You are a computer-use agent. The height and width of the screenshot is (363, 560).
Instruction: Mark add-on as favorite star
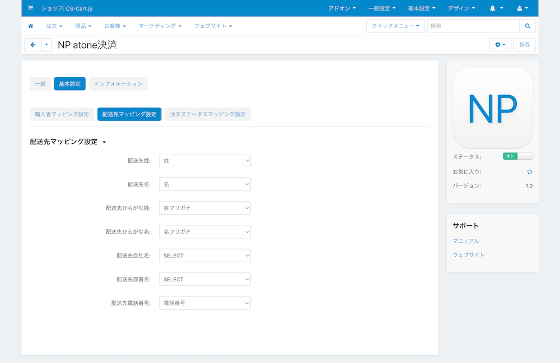530,172
